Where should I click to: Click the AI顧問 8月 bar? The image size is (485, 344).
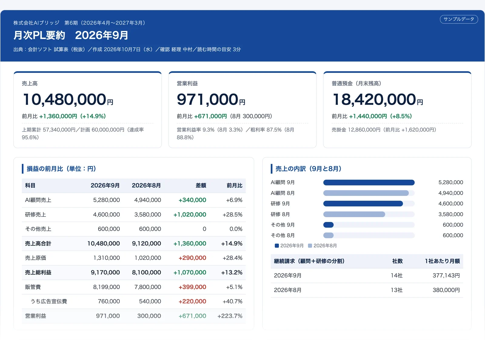366,193
